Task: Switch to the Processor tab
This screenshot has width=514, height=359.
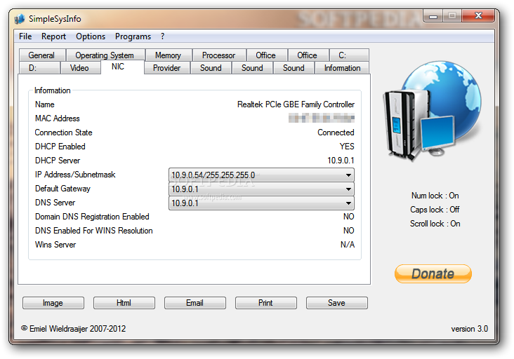Action: tap(218, 55)
